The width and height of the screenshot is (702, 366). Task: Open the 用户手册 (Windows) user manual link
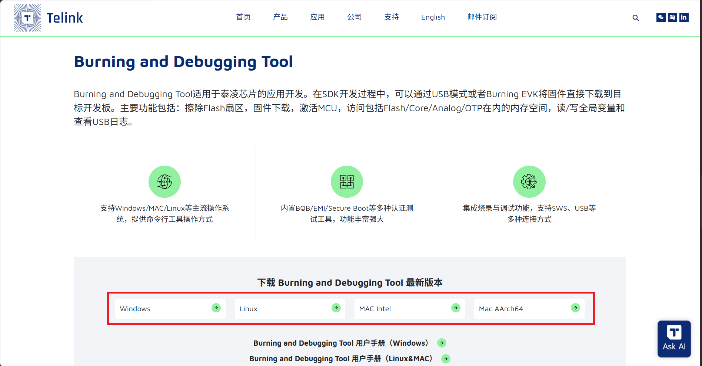tap(350, 343)
